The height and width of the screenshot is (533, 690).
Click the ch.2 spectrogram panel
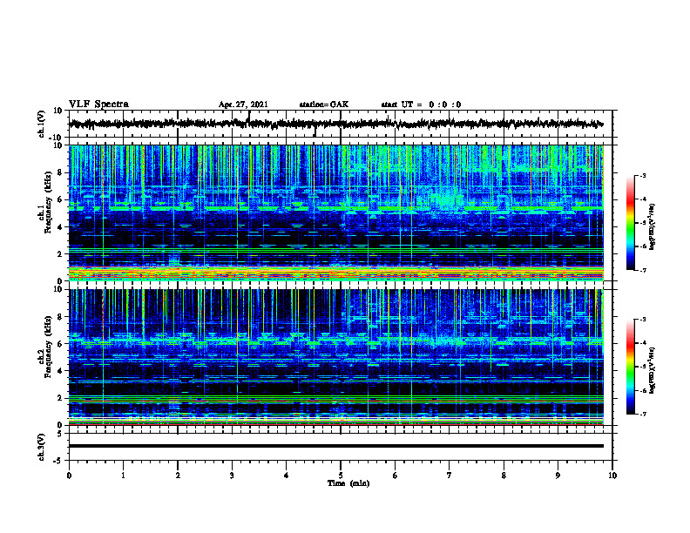[336, 357]
